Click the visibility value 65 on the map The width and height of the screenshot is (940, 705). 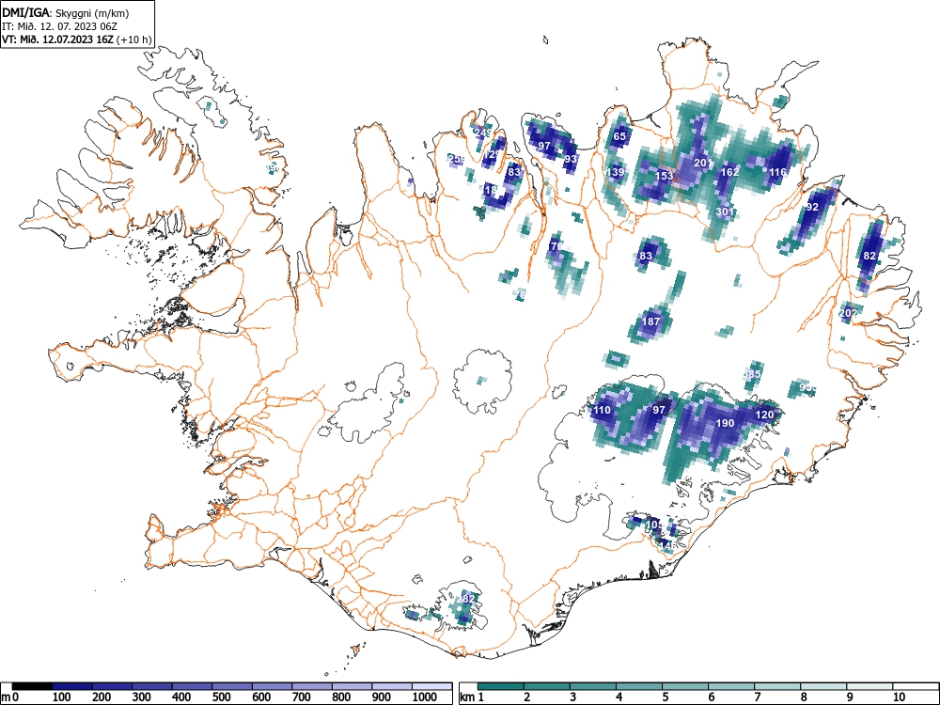click(x=619, y=136)
